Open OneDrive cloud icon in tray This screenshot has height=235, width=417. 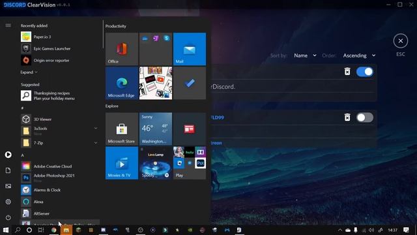348,230
